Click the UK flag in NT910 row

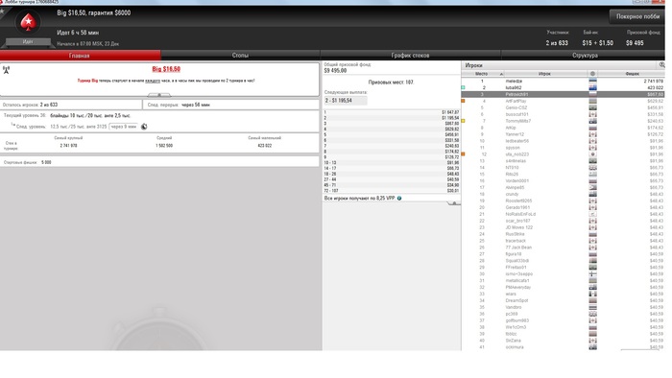(592, 167)
